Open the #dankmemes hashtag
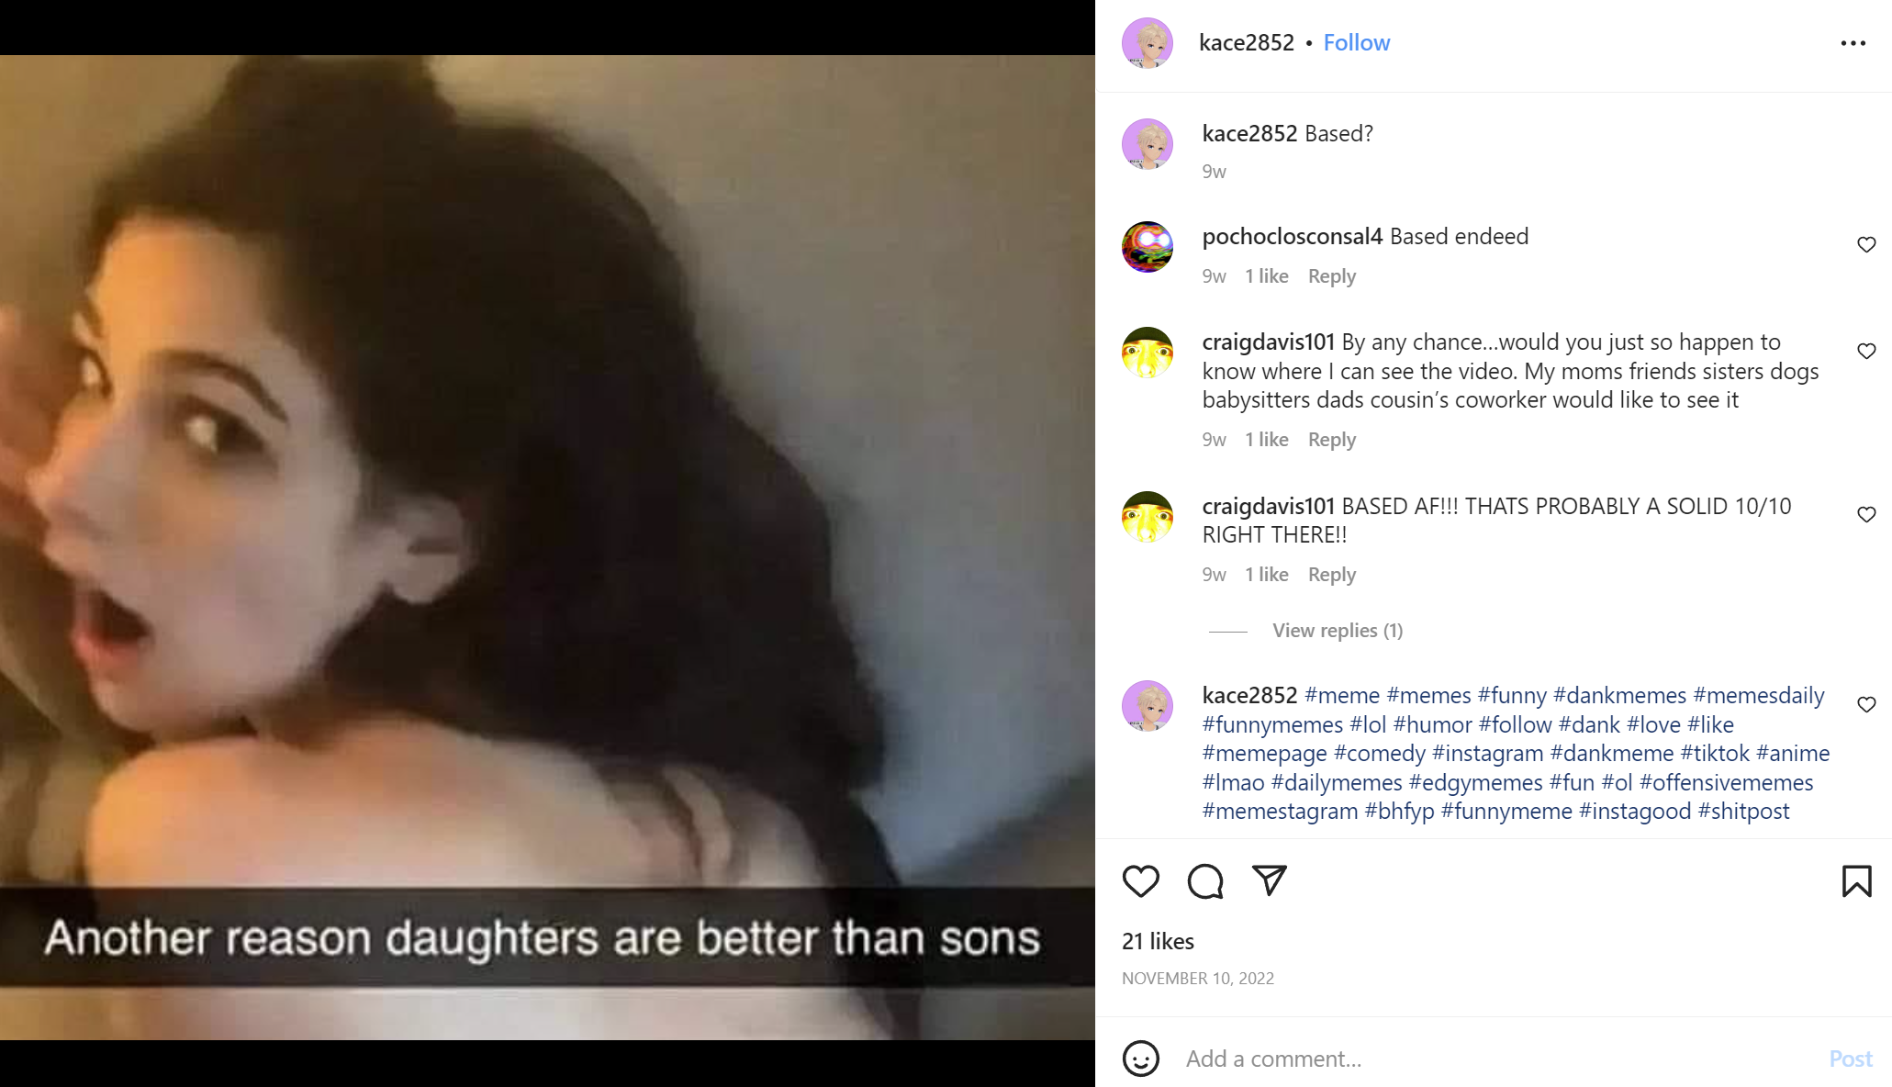The width and height of the screenshot is (1892, 1087). point(1620,696)
